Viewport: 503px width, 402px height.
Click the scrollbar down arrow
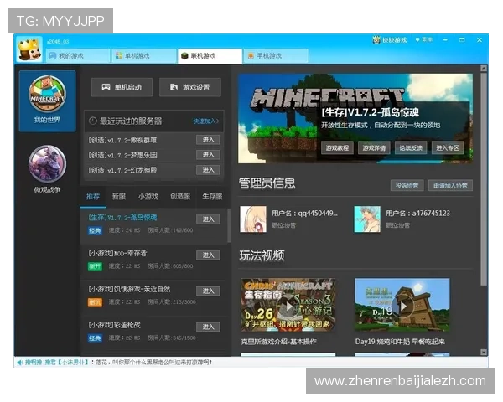(x=484, y=352)
